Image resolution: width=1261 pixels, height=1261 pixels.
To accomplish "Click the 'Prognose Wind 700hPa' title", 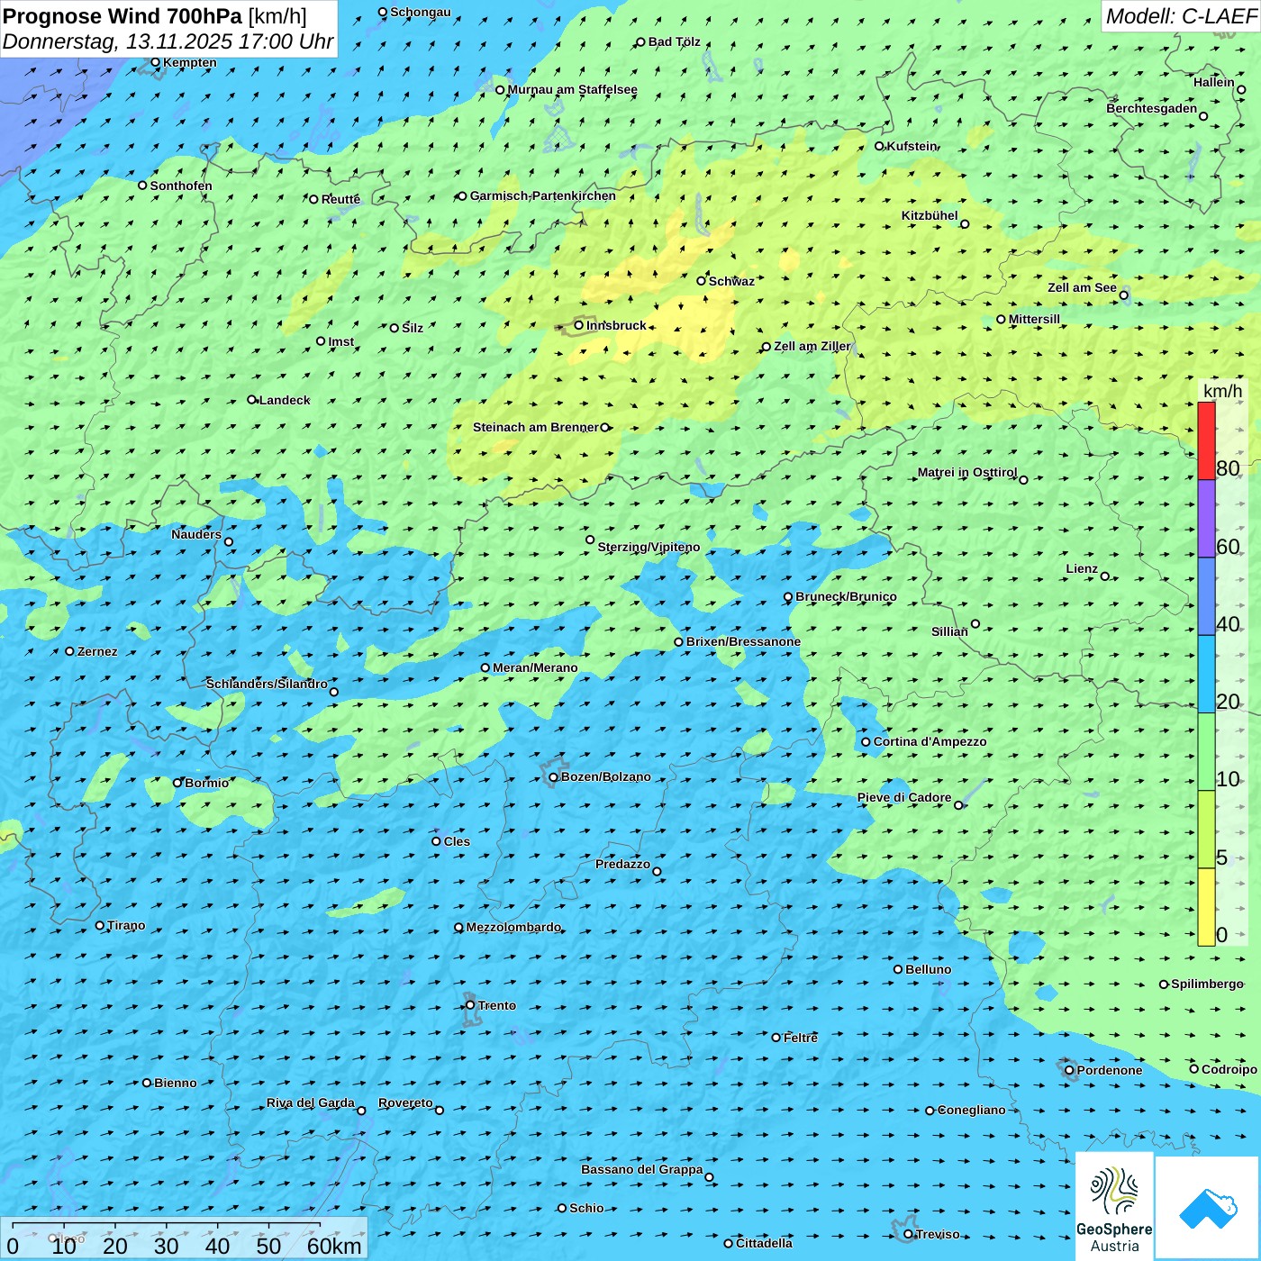I will pos(122,16).
